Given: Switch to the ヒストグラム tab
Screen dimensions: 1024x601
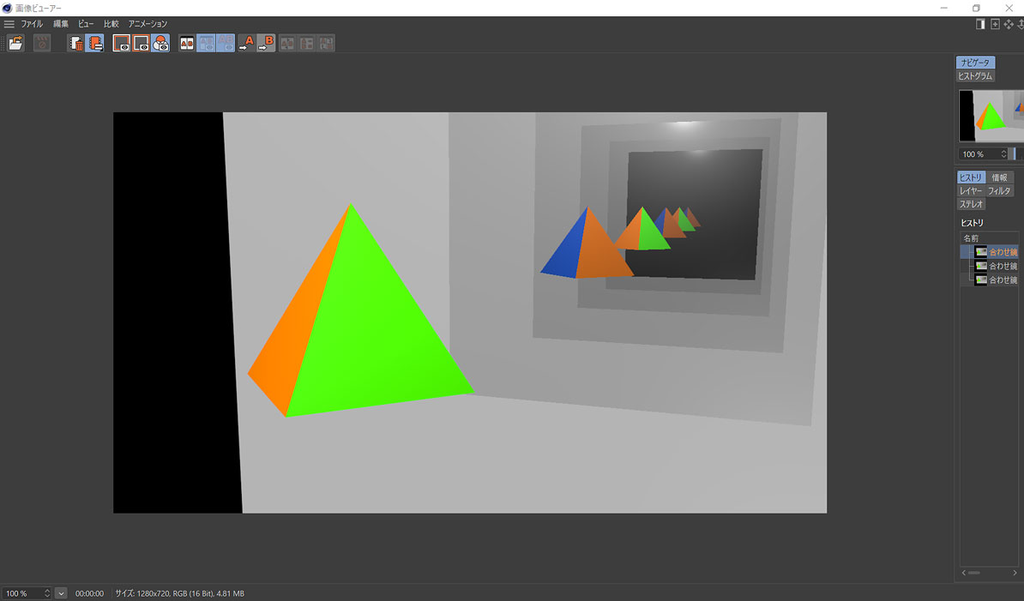Looking at the screenshot, I should (x=975, y=76).
